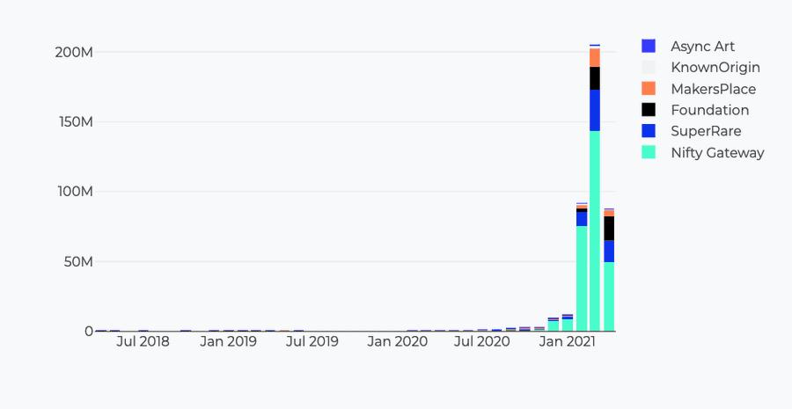Click the teal Nifty Gateway legend swatch
This screenshot has height=409, width=792.
(649, 152)
